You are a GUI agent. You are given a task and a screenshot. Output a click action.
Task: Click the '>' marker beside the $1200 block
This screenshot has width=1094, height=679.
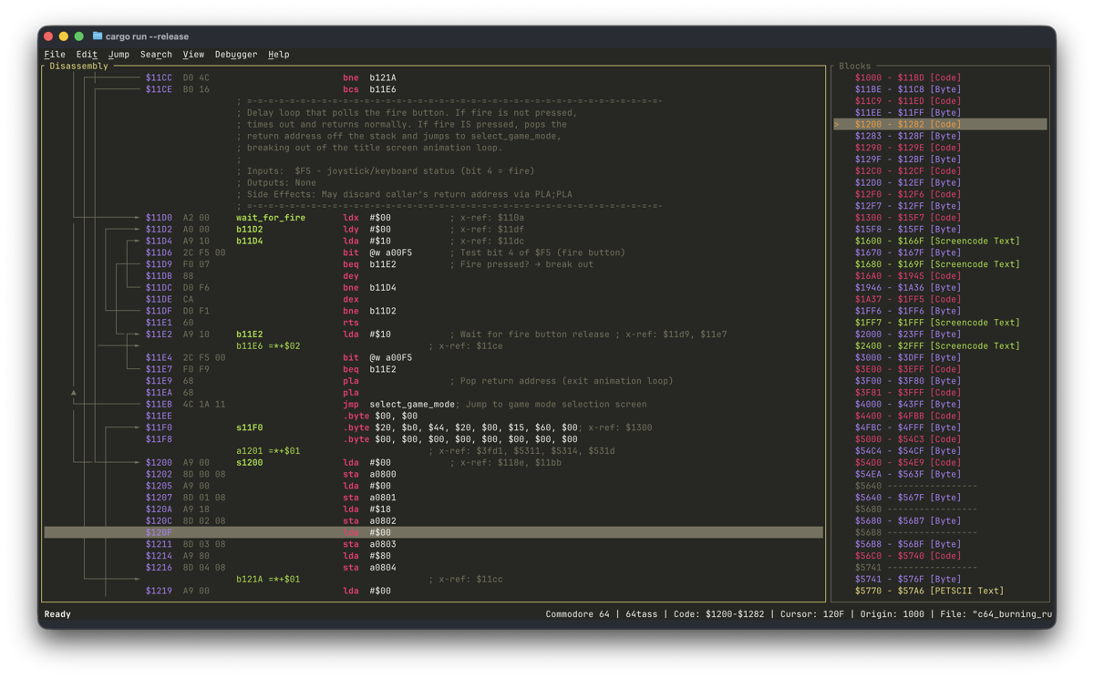pos(837,124)
